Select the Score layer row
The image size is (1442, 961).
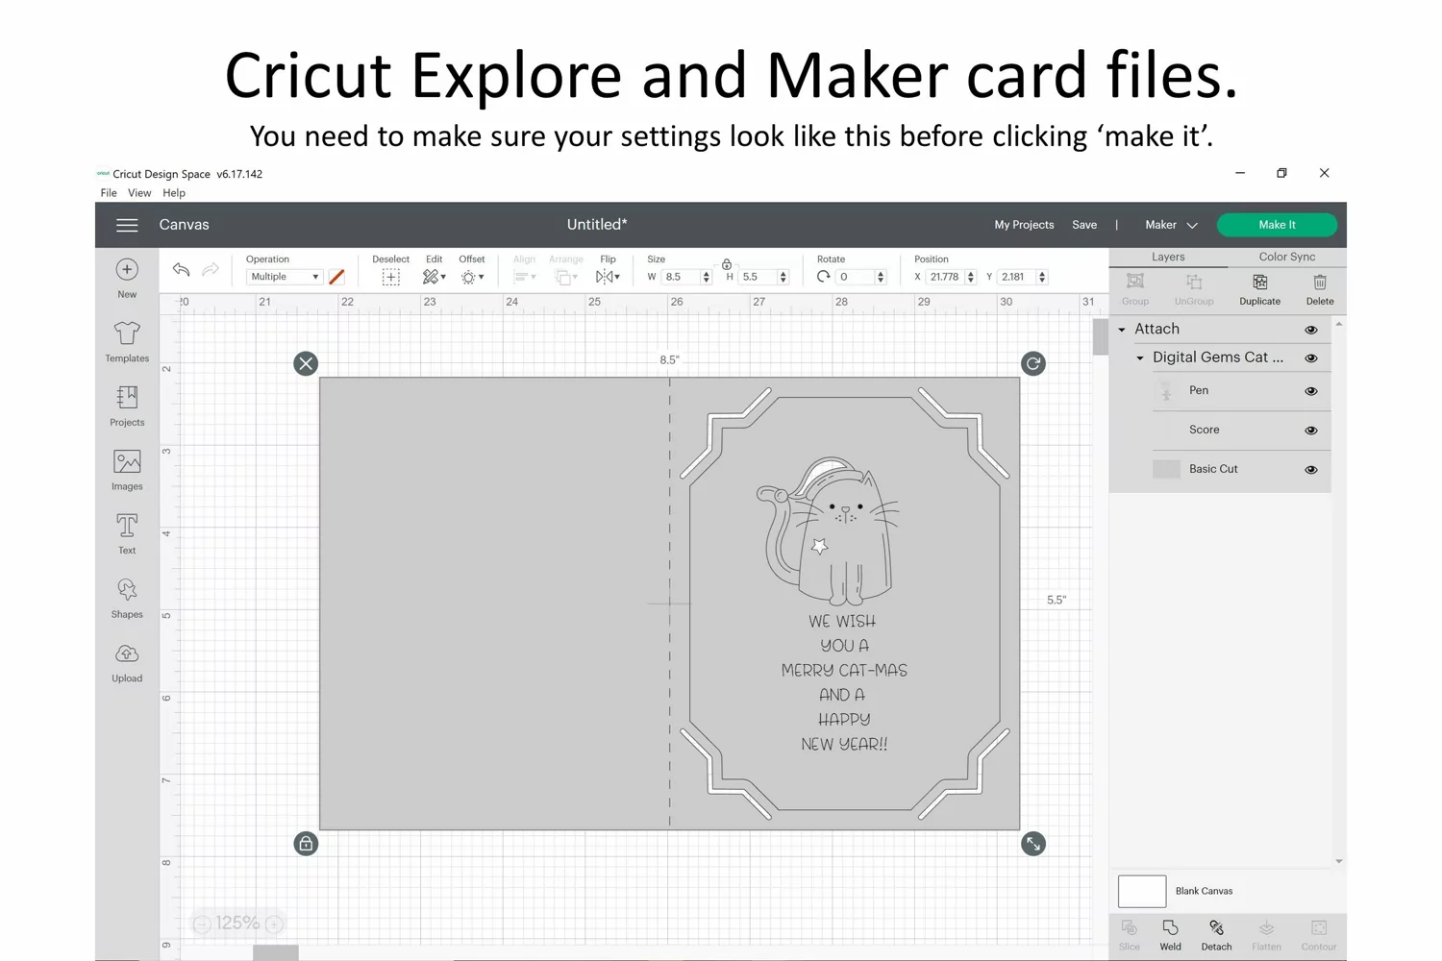click(1241, 431)
